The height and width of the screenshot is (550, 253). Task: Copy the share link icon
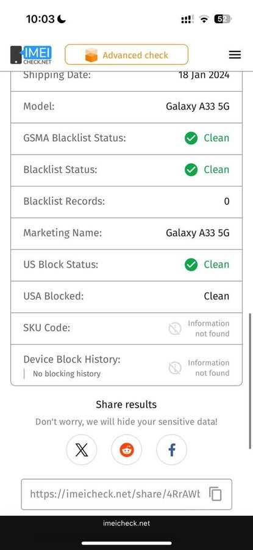(x=216, y=494)
